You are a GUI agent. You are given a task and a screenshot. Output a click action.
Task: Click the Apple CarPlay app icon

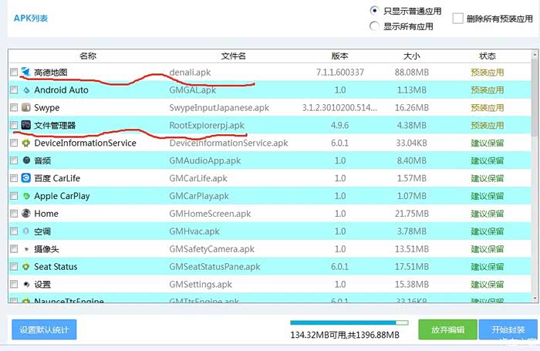pyautogui.click(x=25, y=196)
